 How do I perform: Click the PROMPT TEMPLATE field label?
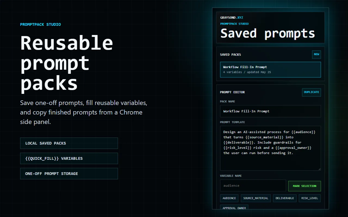[x=232, y=122]
